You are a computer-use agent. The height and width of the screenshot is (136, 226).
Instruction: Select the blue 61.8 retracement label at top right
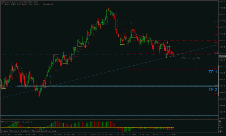(216, 21)
